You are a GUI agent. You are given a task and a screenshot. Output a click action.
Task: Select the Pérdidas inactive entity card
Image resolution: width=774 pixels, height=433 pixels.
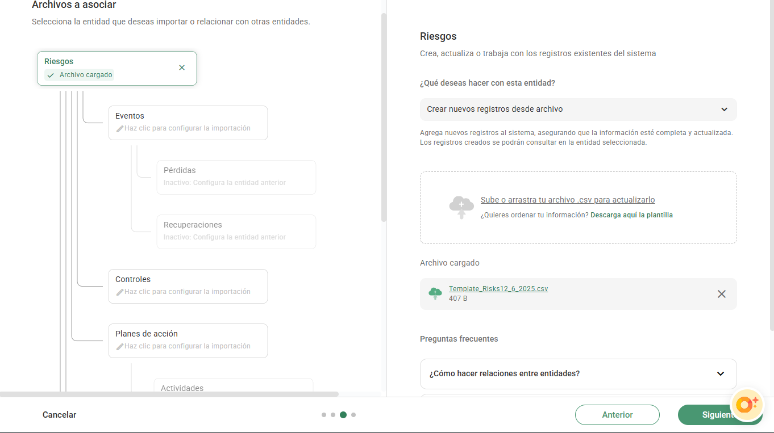click(236, 177)
